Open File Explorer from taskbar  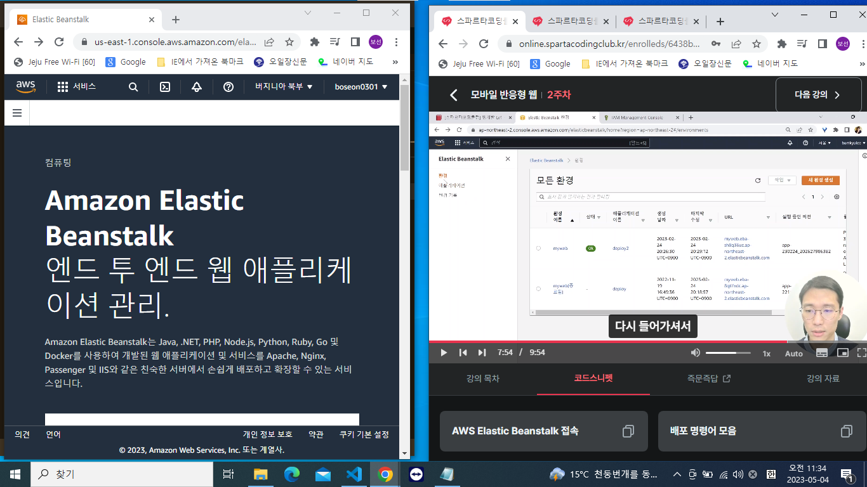coord(261,474)
